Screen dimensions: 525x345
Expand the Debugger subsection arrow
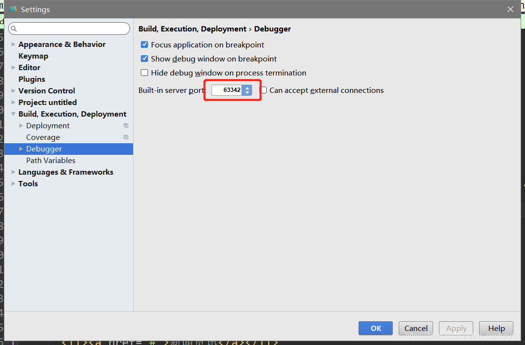click(x=21, y=149)
